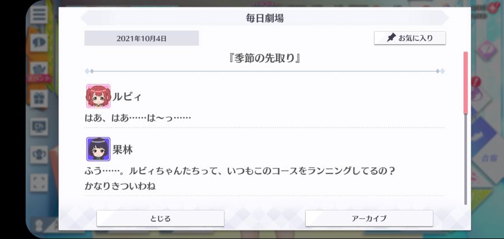
Task: Open the event icon above red label
Action: click(39, 68)
